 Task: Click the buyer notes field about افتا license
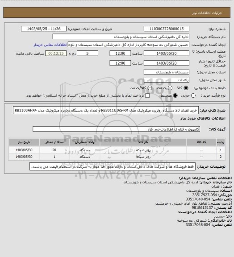(x=113, y=167)
